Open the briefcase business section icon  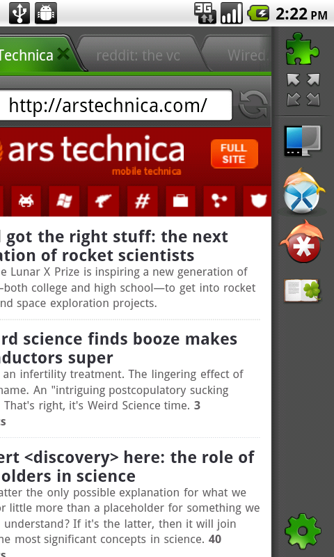pyautogui.click(x=180, y=201)
